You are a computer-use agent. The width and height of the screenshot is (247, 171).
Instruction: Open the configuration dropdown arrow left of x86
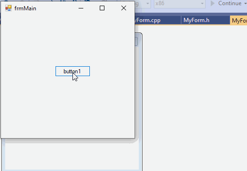(x=148, y=3)
